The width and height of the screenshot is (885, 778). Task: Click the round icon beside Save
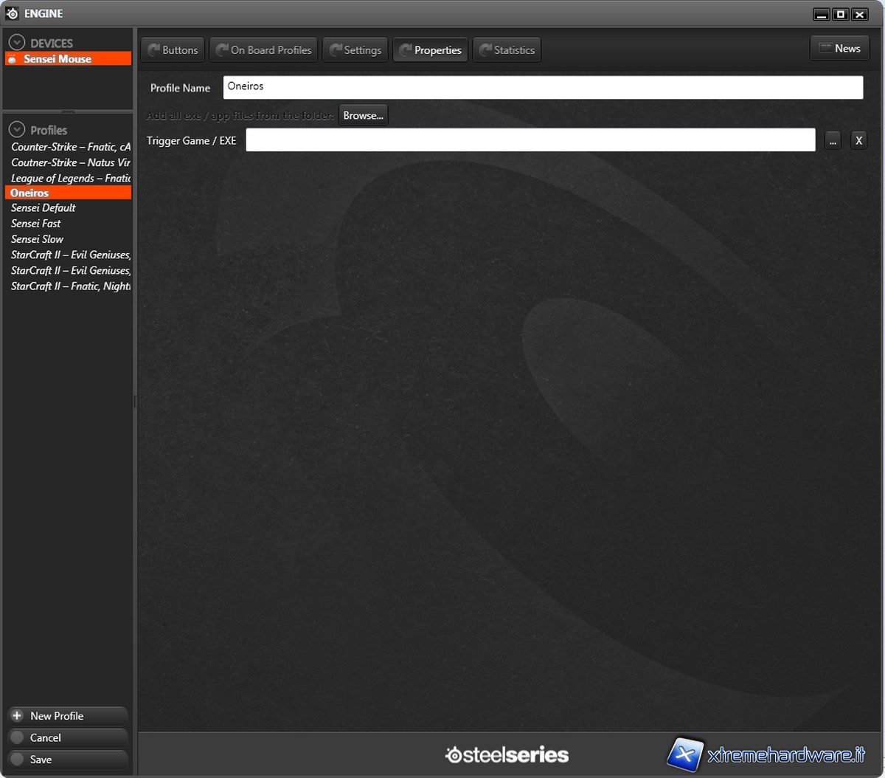[18, 760]
